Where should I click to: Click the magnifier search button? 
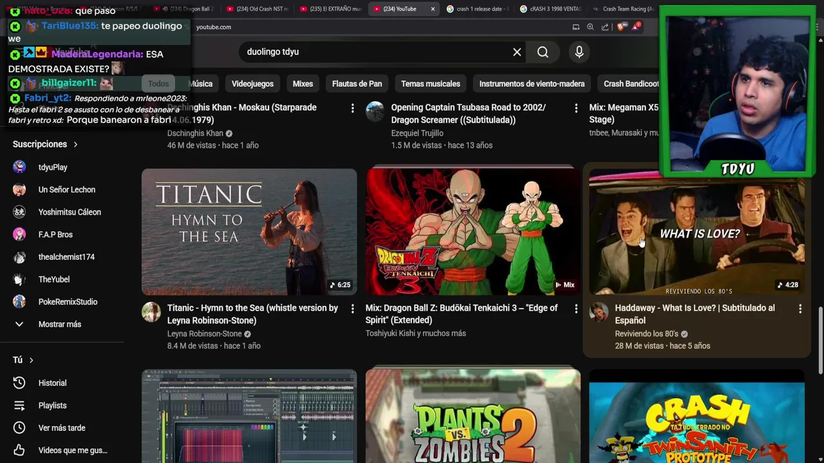pos(543,52)
